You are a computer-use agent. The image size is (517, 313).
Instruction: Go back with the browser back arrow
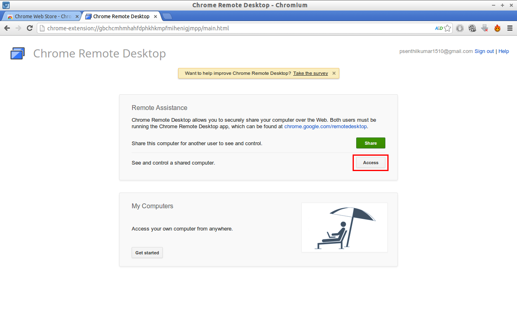pos(7,28)
